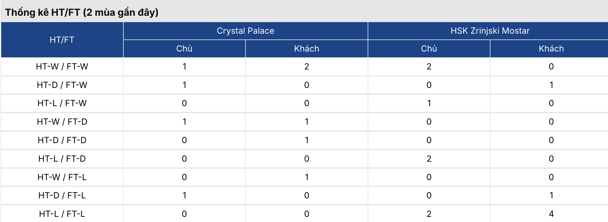The height and width of the screenshot is (222, 608).
Task: Select the HT-L / FT-D row label
Action: tap(62, 159)
